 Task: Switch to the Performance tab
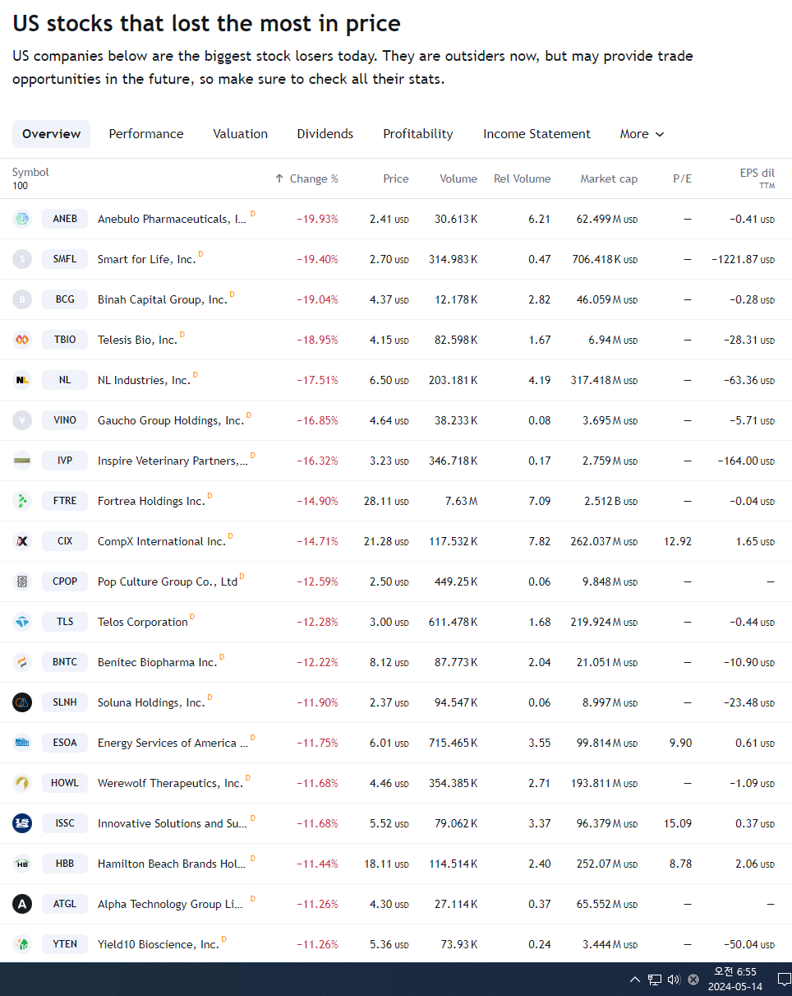point(146,134)
